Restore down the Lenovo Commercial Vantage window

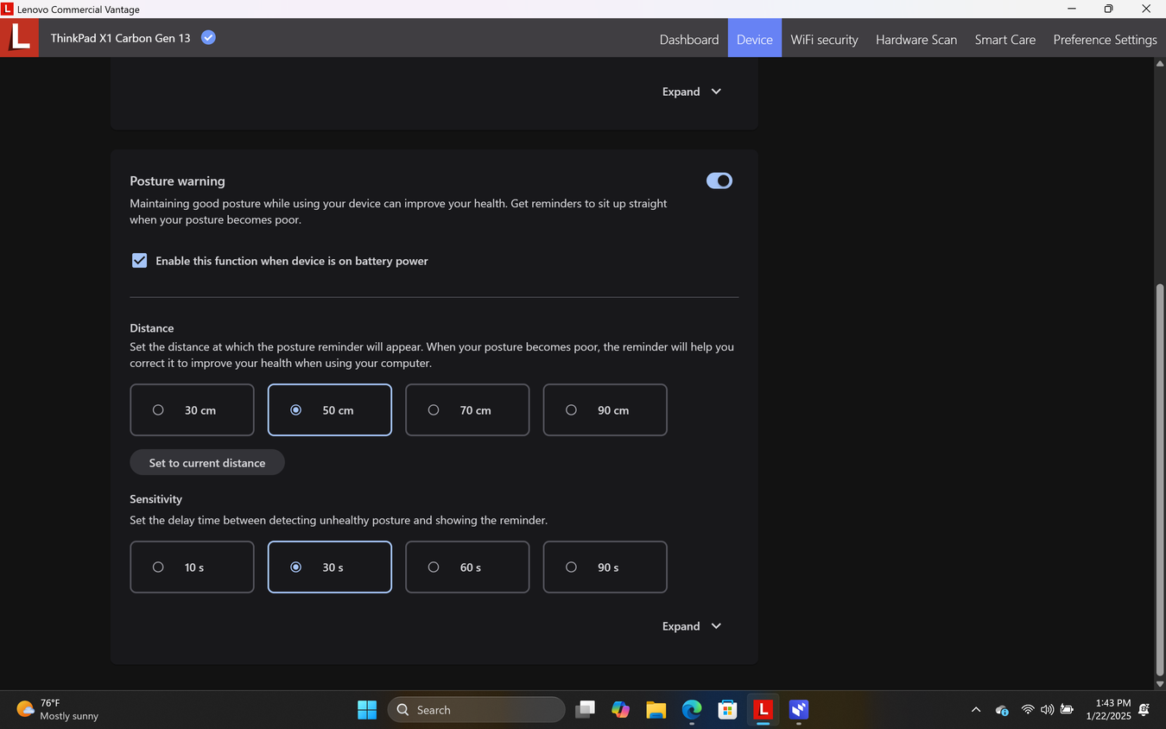pyautogui.click(x=1109, y=9)
